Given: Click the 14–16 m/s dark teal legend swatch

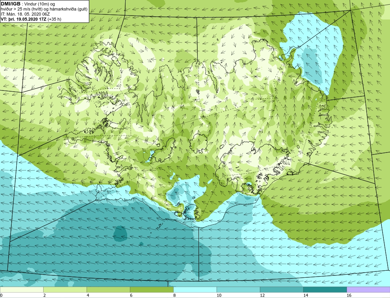Looking at the screenshot, I should 325,289.
